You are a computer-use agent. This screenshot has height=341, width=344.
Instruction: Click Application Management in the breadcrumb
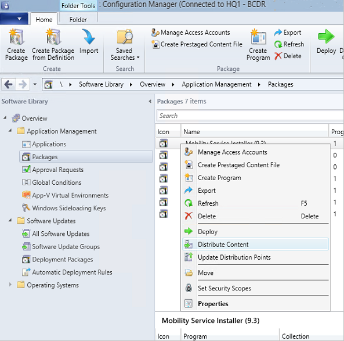tap(216, 84)
